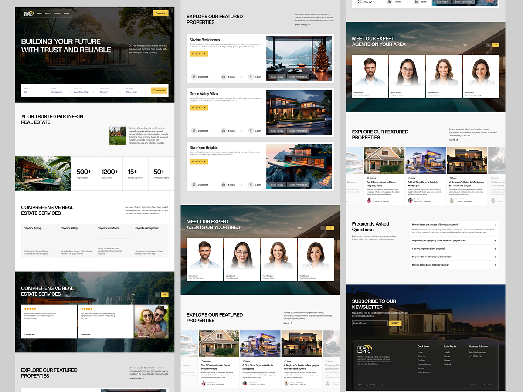Click the bath icon on Riverfront Heights card
This screenshot has width=523, height=392.
point(251,185)
